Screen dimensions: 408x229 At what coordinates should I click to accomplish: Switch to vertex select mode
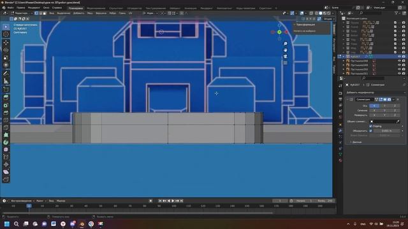click(x=36, y=13)
